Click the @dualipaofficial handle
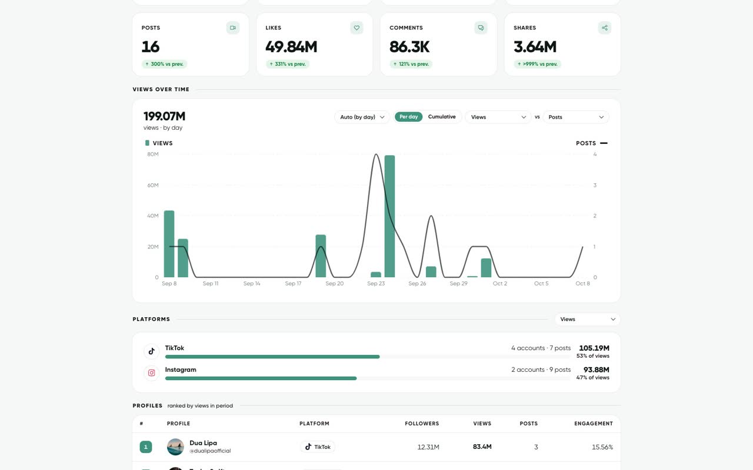Viewport: 753px width, 470px height. (x=210, y=451)
